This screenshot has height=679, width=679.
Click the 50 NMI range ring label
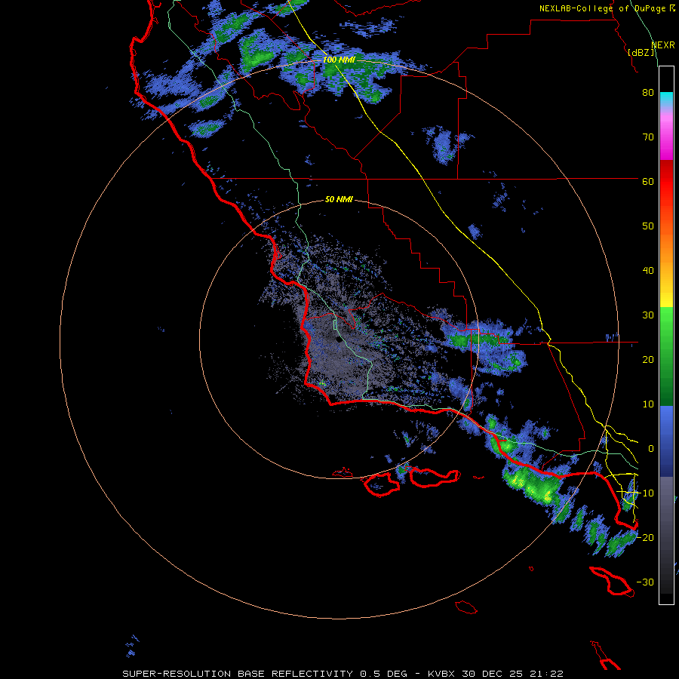(339, 199)
